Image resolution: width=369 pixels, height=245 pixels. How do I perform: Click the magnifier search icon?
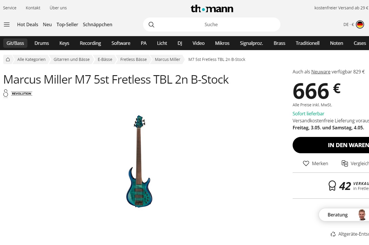(x=151, y=24)
